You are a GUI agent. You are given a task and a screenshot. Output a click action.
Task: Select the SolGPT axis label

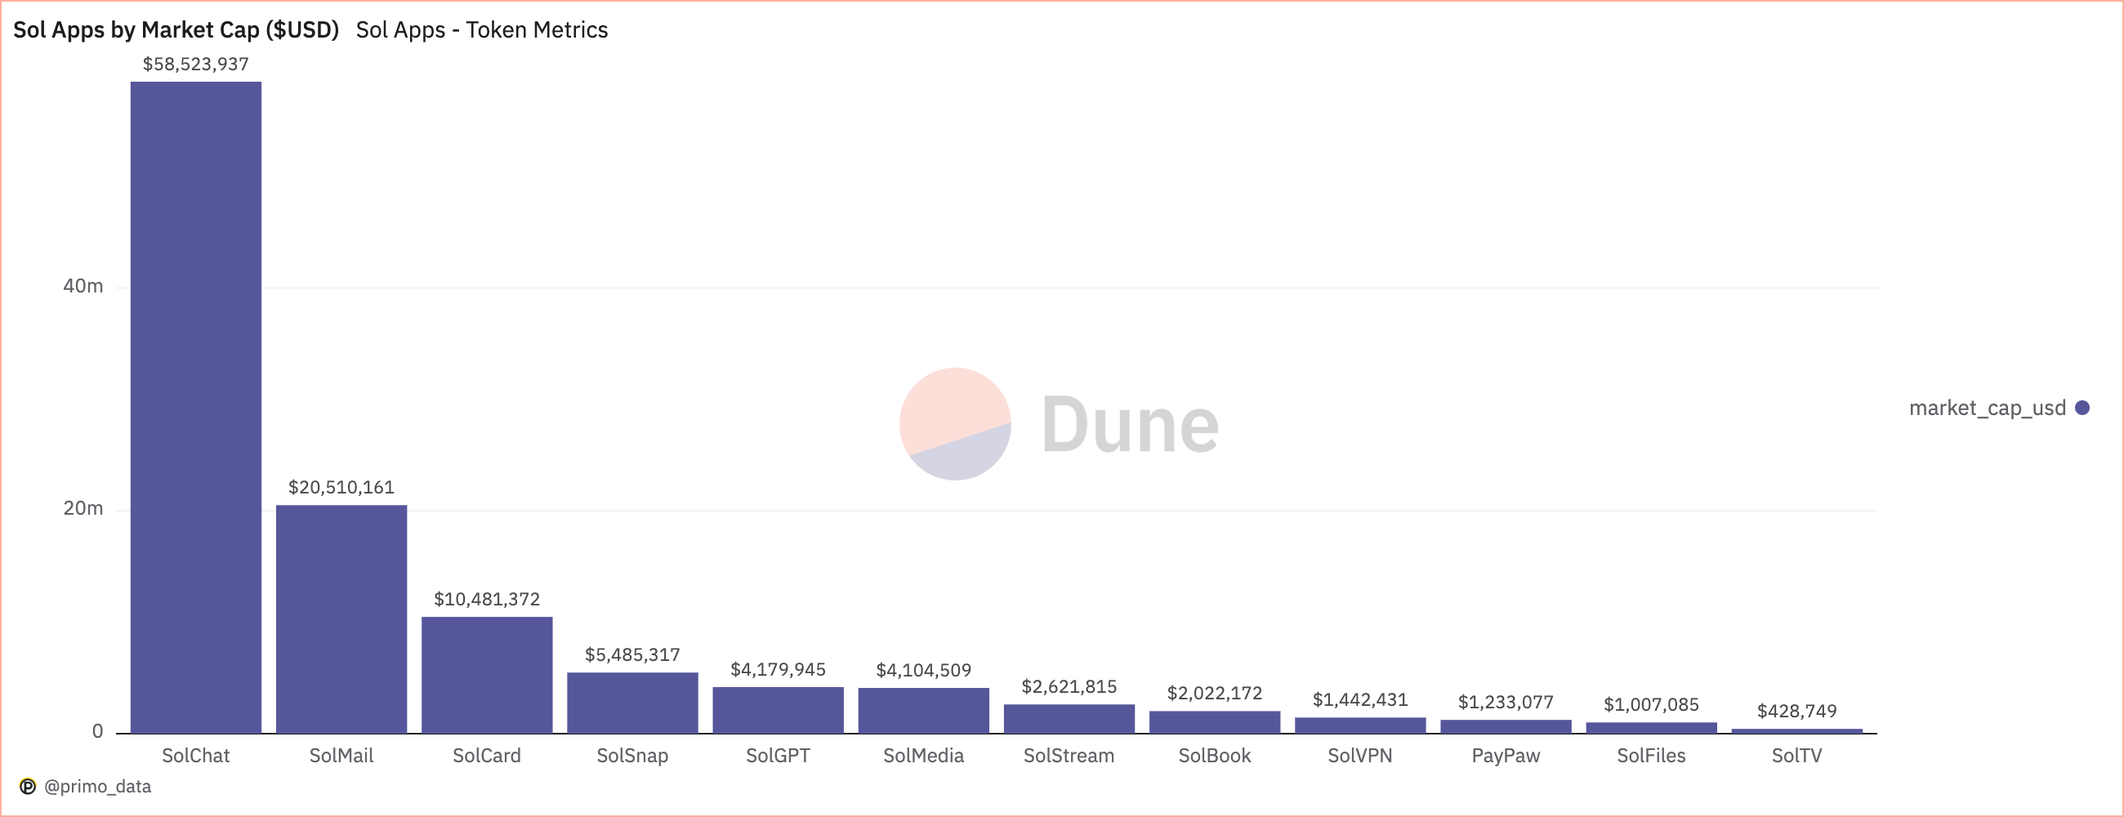778,755
